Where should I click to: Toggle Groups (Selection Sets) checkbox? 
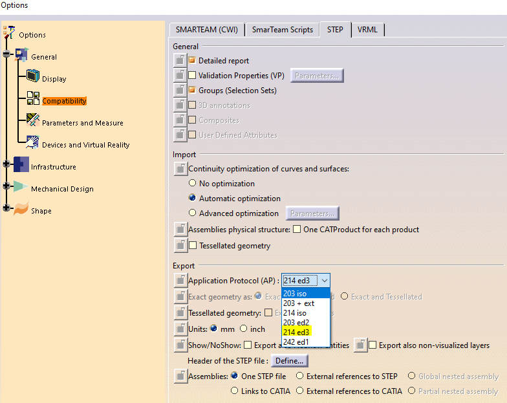[192, 90]
